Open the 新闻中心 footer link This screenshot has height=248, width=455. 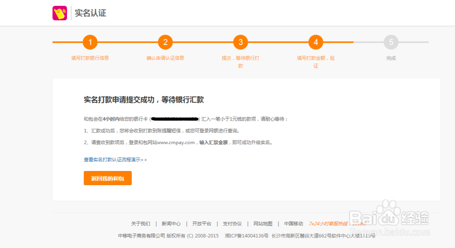[x=171, y=224]
